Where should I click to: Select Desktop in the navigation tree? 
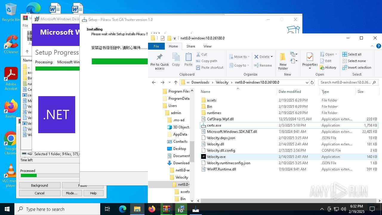click(179, 149)
